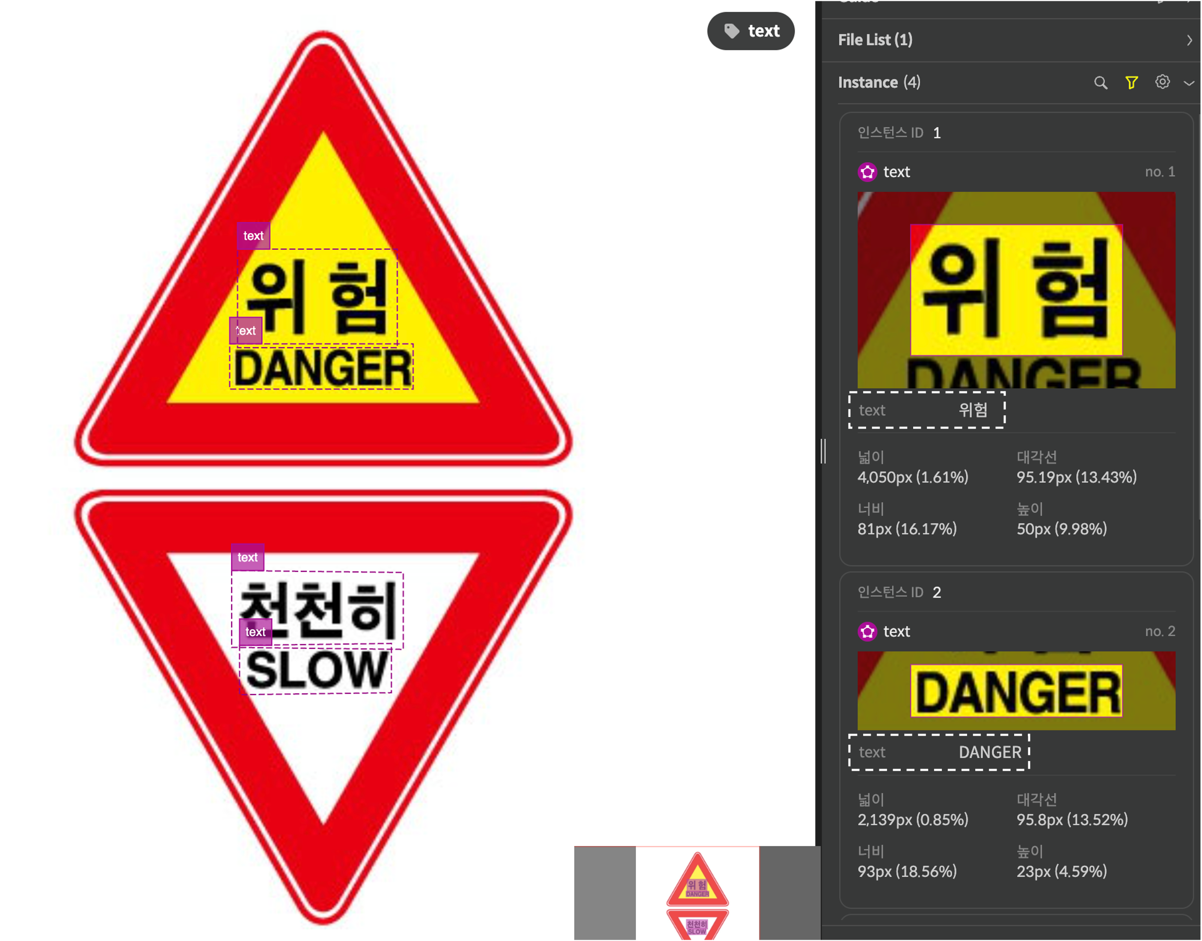The width and height of the screenshot is (1202, 941).
Task: Click the SLOW bounding box on canvas
Action: pos(315,670)
